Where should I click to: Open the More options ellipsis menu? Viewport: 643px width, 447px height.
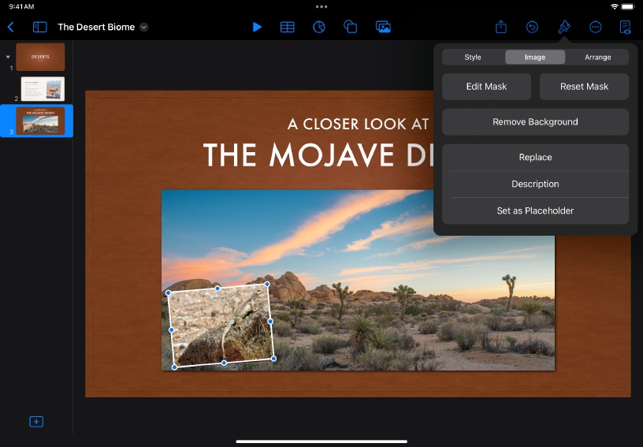click(596, 27)
